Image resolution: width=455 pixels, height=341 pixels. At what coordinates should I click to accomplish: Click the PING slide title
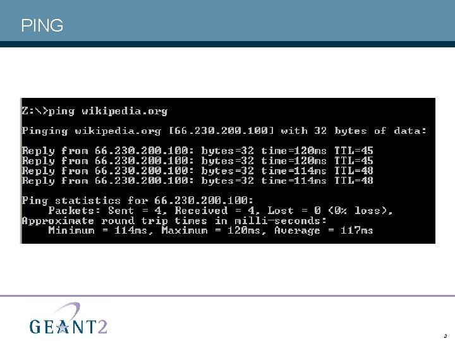42,25
